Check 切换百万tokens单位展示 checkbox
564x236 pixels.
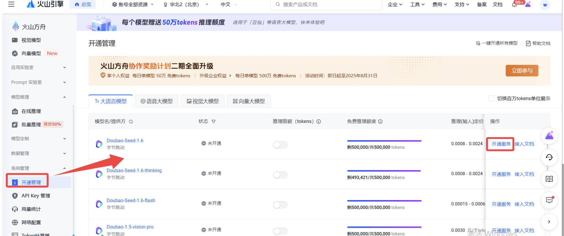point(491,98)
